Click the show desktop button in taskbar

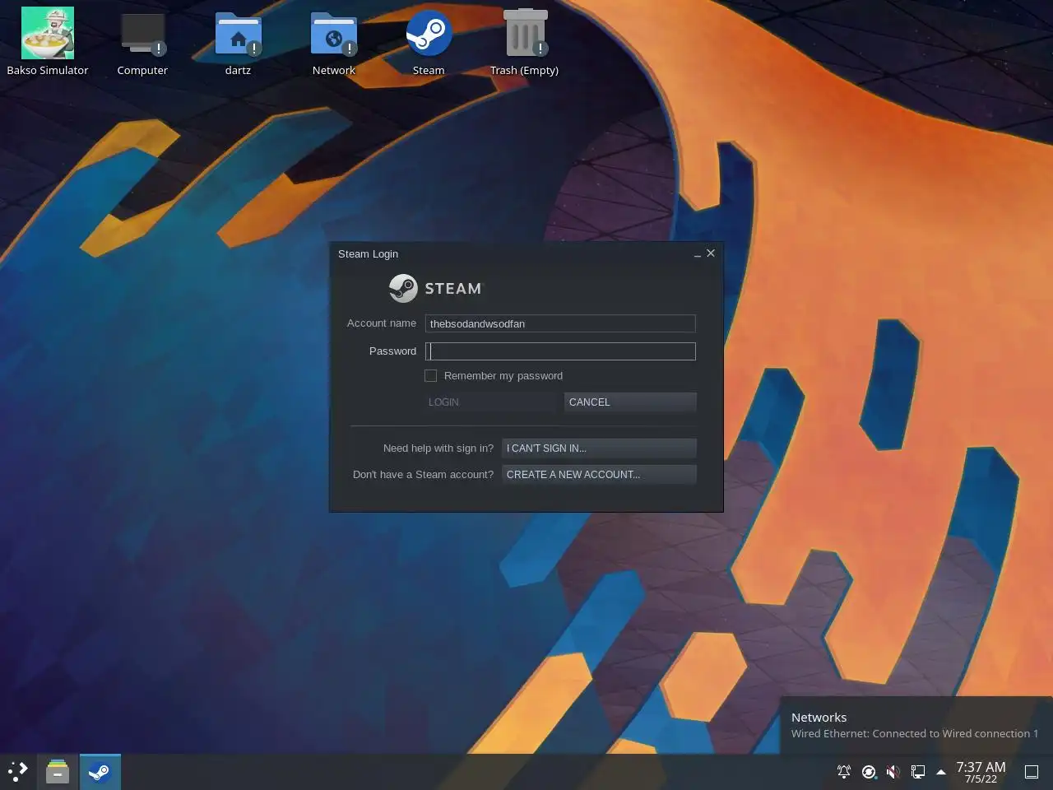pyautogui.click(x=1032, y=772)
